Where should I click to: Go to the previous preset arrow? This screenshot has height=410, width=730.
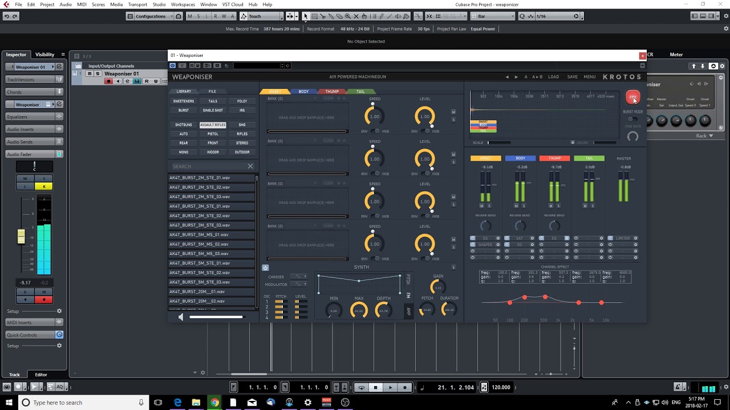coord(507,77)
